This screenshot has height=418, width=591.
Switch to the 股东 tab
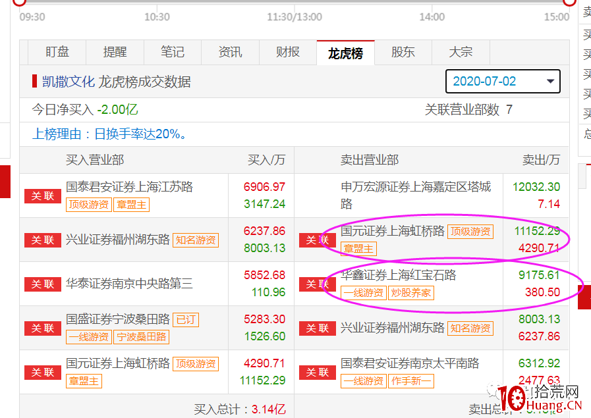coord(402,52)
